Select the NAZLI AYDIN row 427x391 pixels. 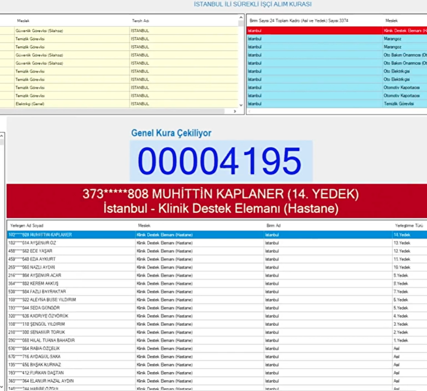pyautogui.click(x=217, y=268)
